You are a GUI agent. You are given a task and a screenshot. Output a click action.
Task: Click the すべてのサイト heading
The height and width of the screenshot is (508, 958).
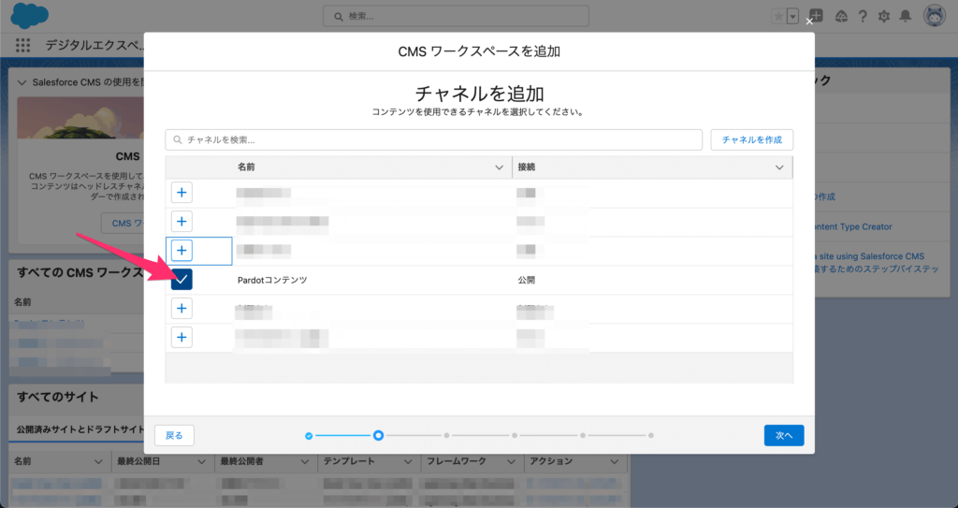(x=58, y=397)
